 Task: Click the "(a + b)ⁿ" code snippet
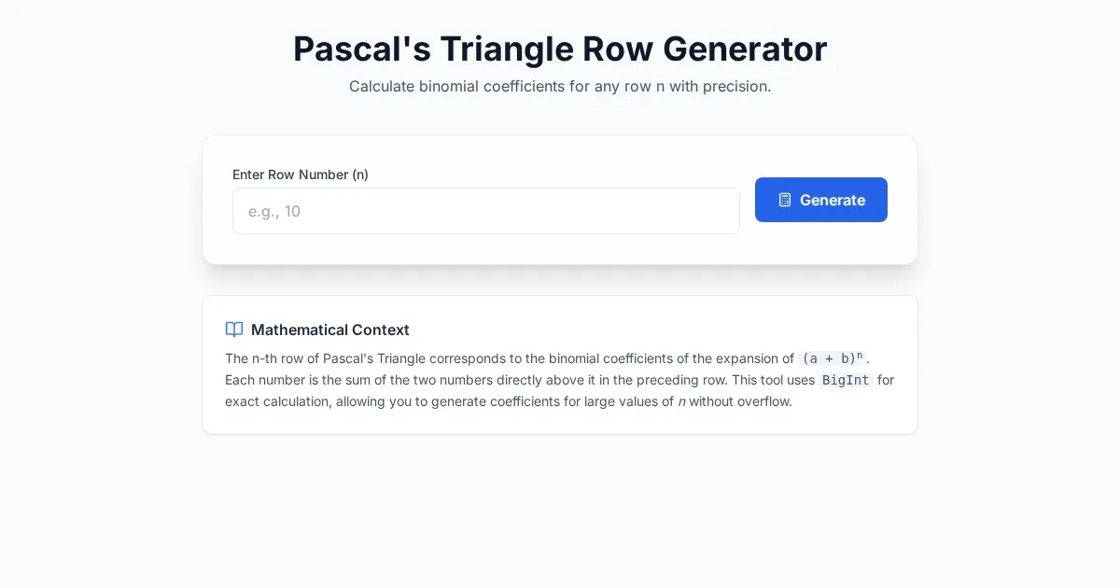point(832,358)
